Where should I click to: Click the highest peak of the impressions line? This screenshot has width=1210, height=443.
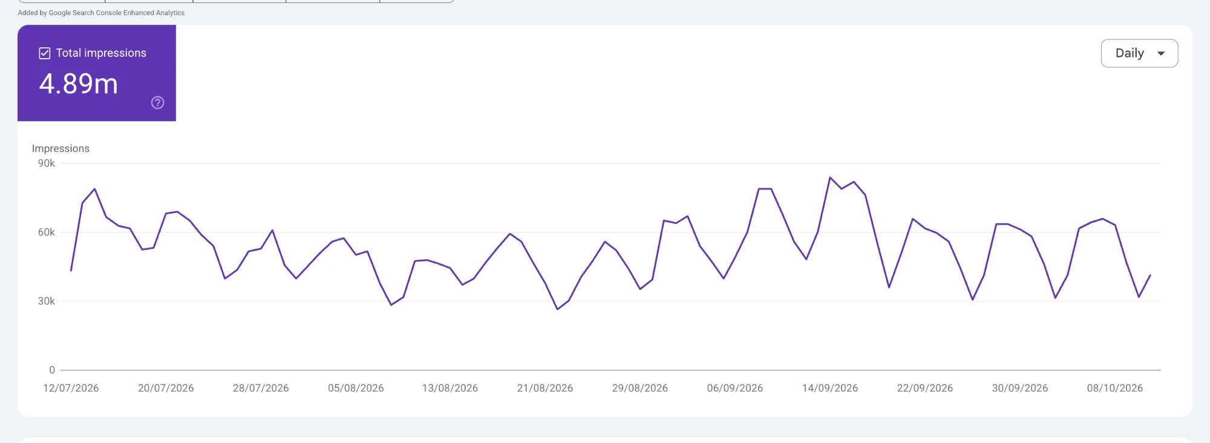coord(830,177)
